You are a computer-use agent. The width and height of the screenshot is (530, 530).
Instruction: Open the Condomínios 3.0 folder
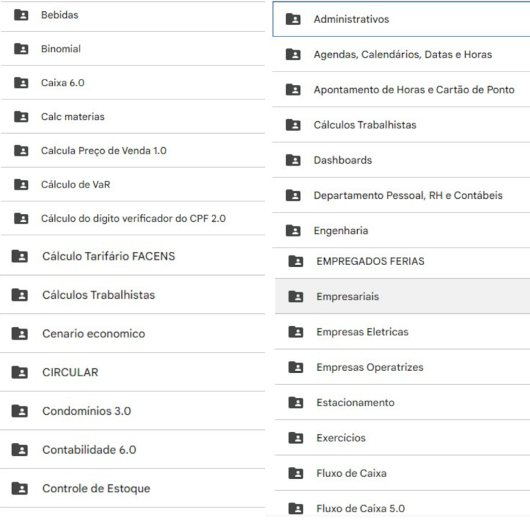point(87,411)
